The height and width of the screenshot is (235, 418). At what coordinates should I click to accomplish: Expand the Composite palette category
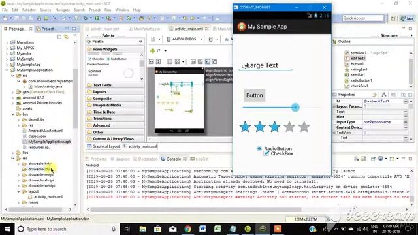tap(115, 99)
